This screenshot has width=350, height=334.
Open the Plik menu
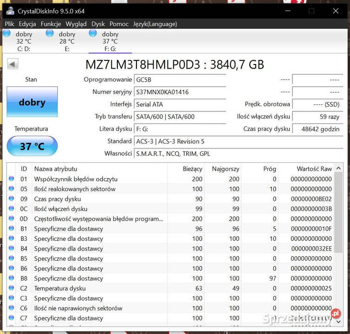coord(9,24)
